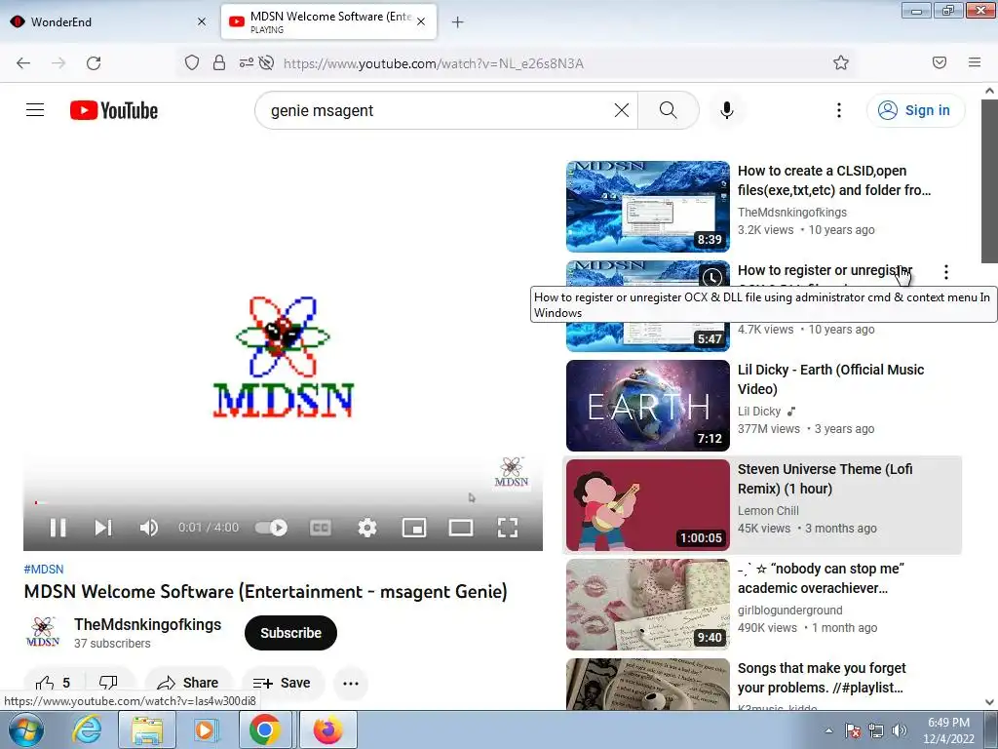Enable theater mode
The width and height of the screenshot is (998, 749).
tap(461, 528)
